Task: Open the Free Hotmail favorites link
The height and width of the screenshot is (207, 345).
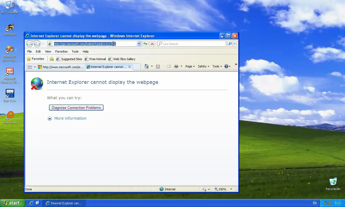Action: [95, 59]
